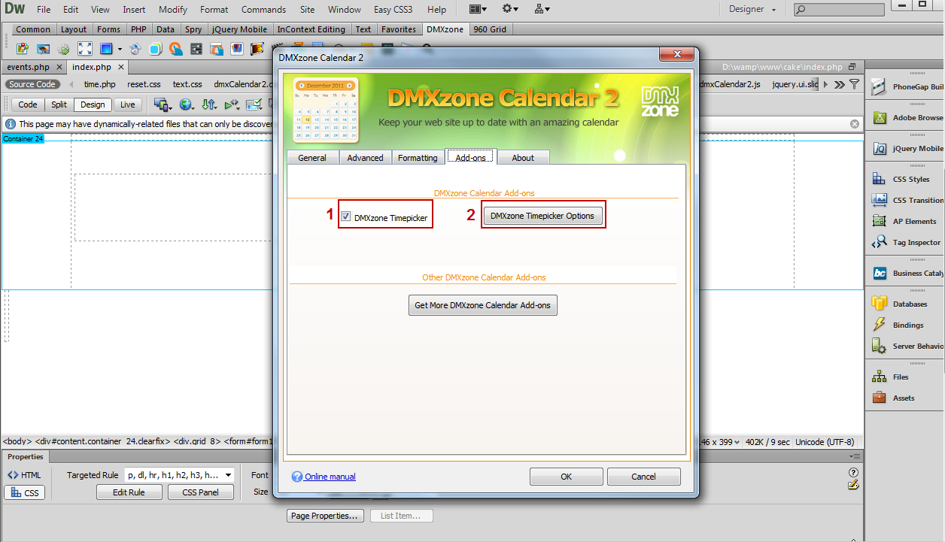Open the General tab in calendar dialog
This screenshot has width=945, height=542.
312,158
